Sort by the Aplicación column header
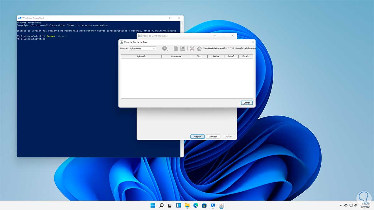Image resolution: width=374 pixels, height=210 pixels. tap(141, 56)
